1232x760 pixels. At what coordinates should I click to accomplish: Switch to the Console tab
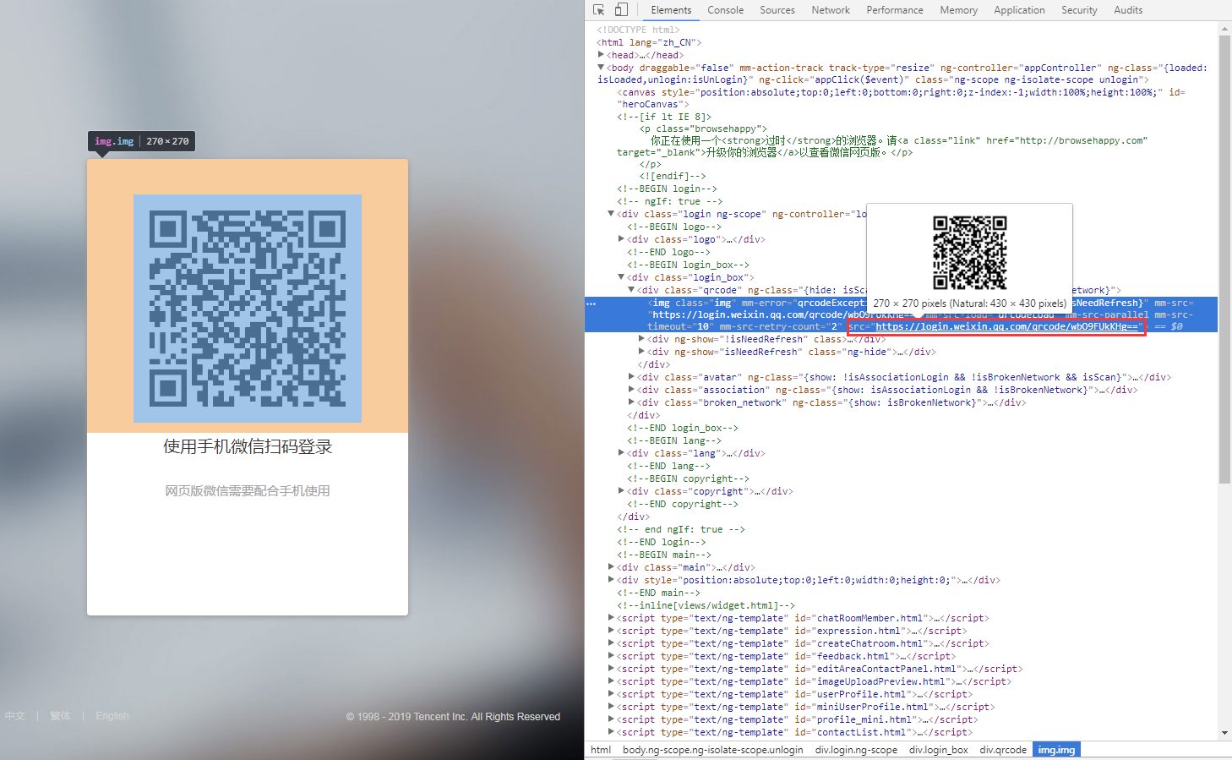(x=726, y=10)
